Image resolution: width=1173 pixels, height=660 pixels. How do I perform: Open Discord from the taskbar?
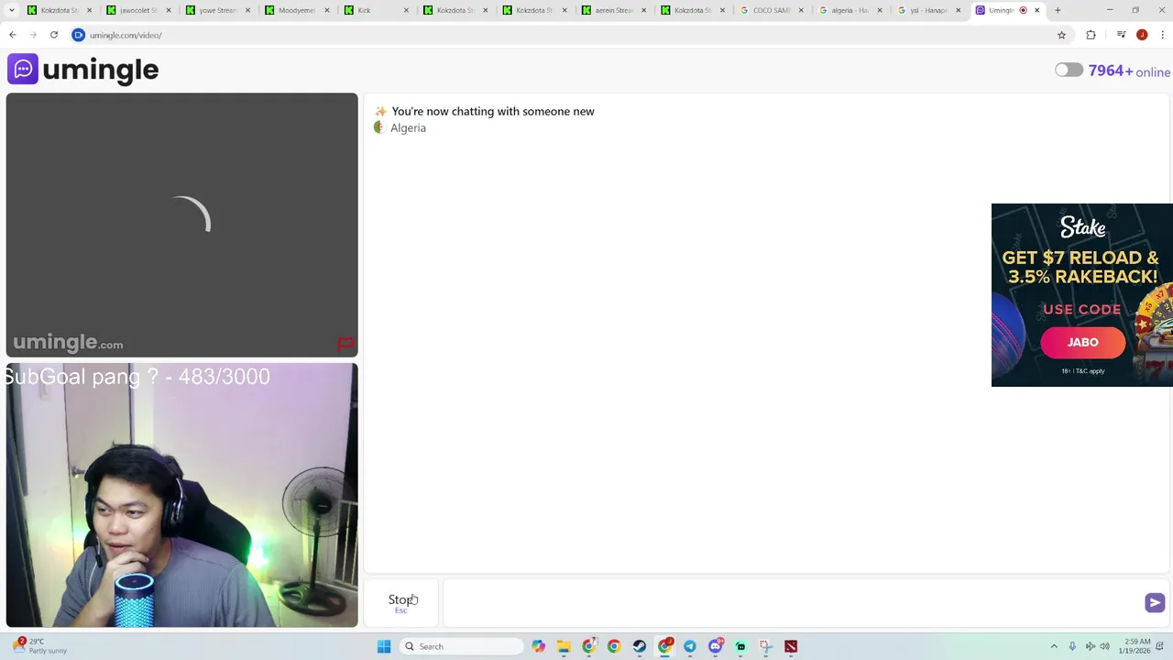(x=716, y=646)
